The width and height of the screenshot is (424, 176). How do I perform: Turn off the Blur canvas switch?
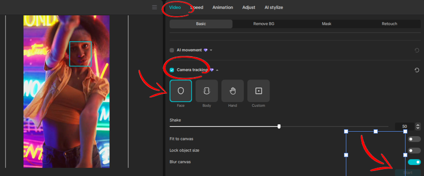(x=414, y=162)
